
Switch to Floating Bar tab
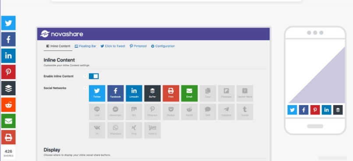(x=85, y=46)
